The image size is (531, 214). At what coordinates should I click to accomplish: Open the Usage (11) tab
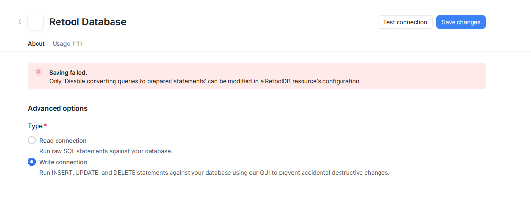click(x=67, y=44)
